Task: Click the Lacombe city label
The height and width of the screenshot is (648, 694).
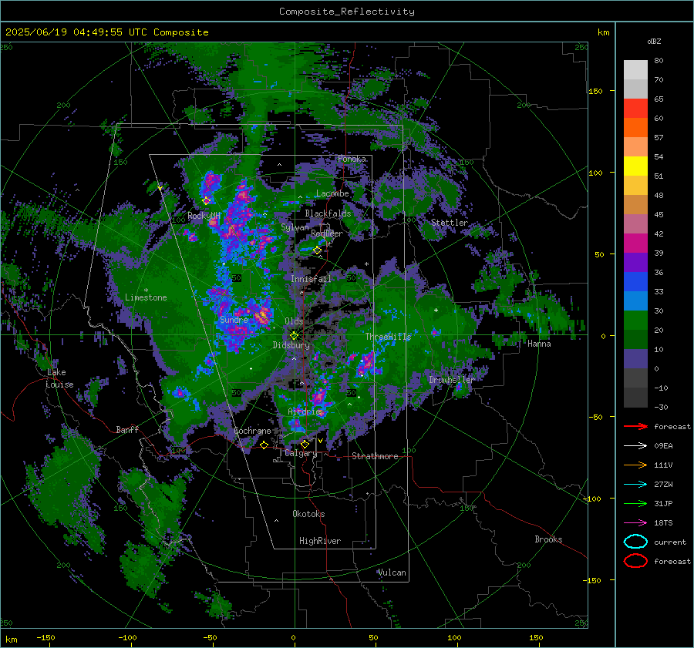Action: tap(332, 193)
